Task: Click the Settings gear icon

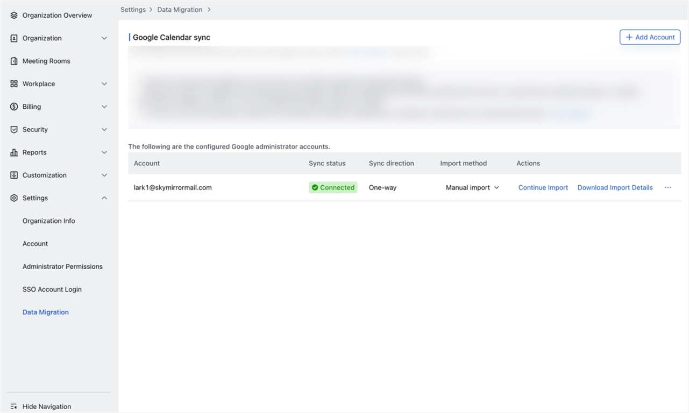Action: click(14, 198)
